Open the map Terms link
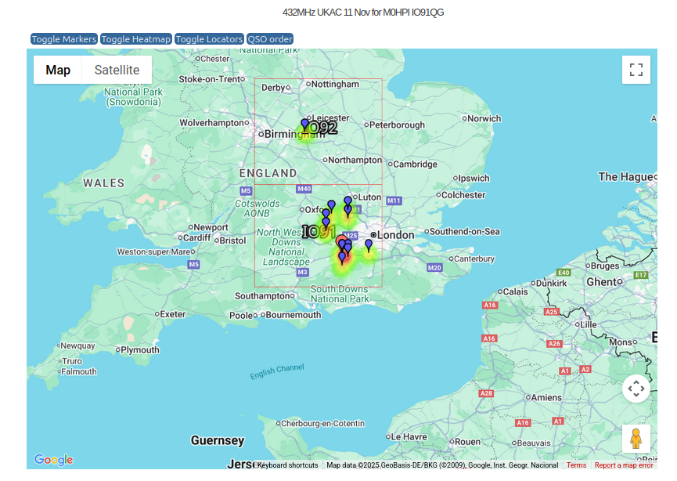Viewport: 677px width, 481px height. [x=576, y=465]
